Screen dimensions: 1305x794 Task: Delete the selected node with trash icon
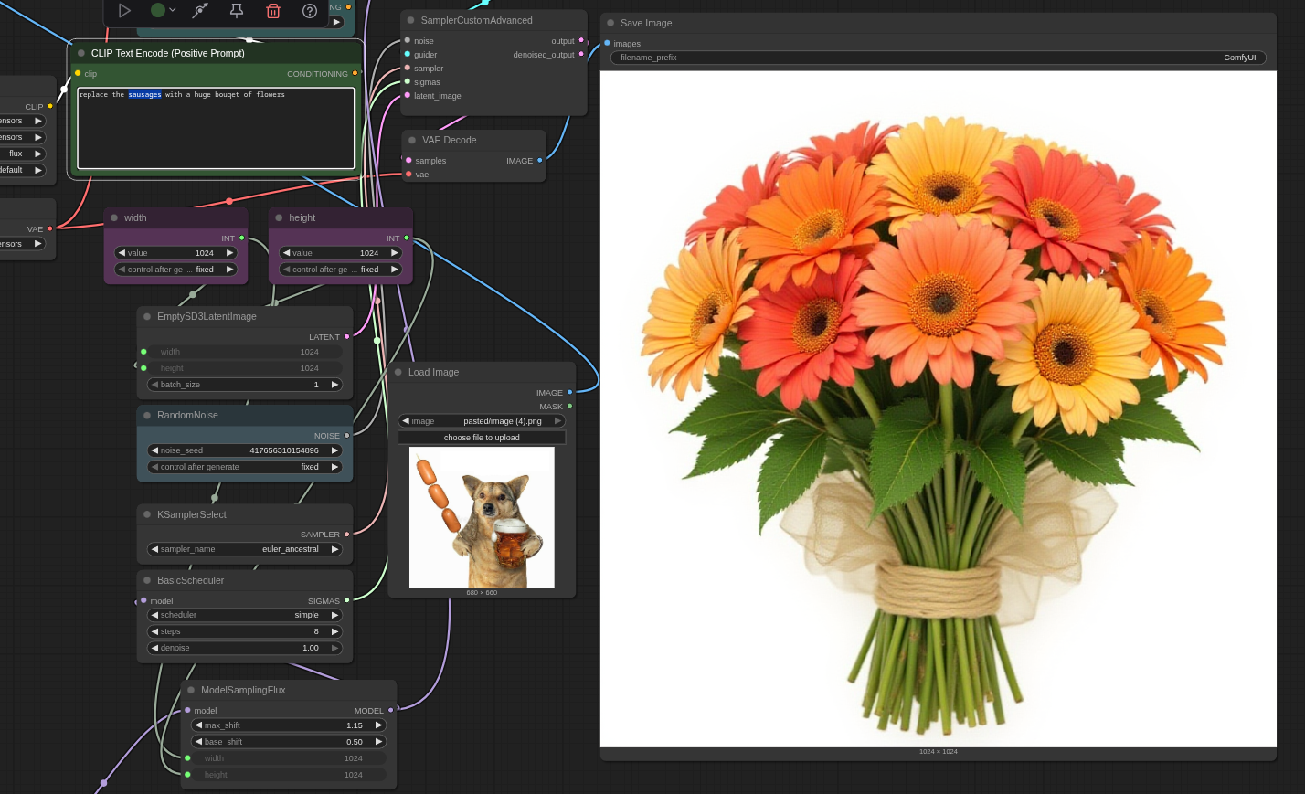point(273,10)
